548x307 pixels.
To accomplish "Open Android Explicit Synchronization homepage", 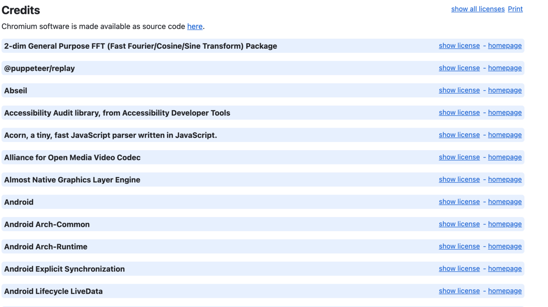I will 505,268.
